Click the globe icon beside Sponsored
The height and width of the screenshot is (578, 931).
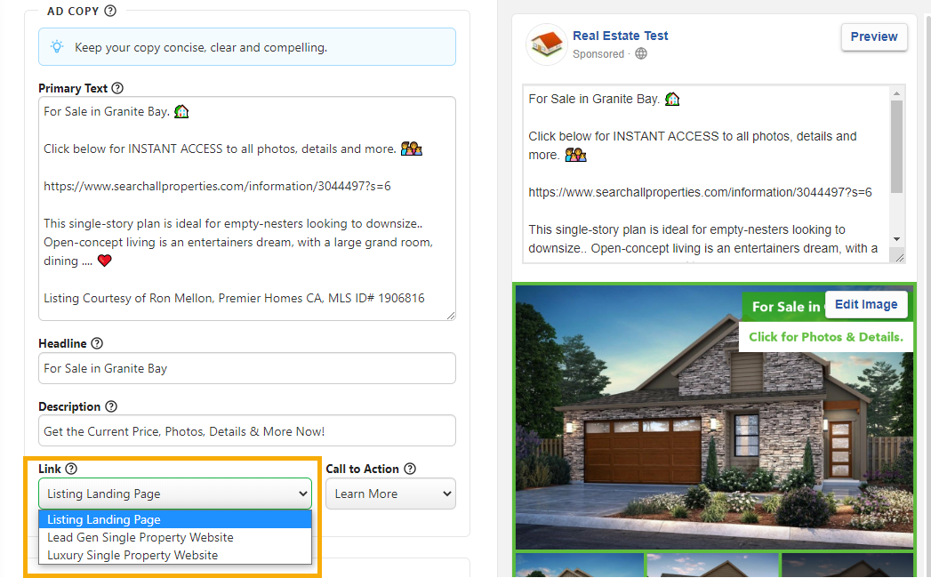(x=641, y=54)
